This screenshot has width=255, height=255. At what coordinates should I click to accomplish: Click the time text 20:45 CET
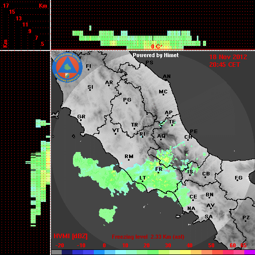pos(224,65)
